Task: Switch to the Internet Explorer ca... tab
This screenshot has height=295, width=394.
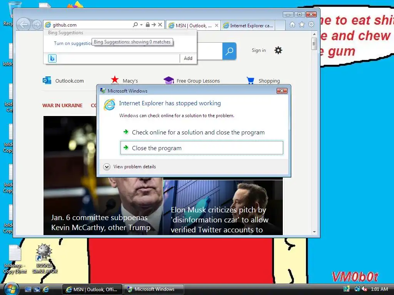Action: (x=248, y=25)
